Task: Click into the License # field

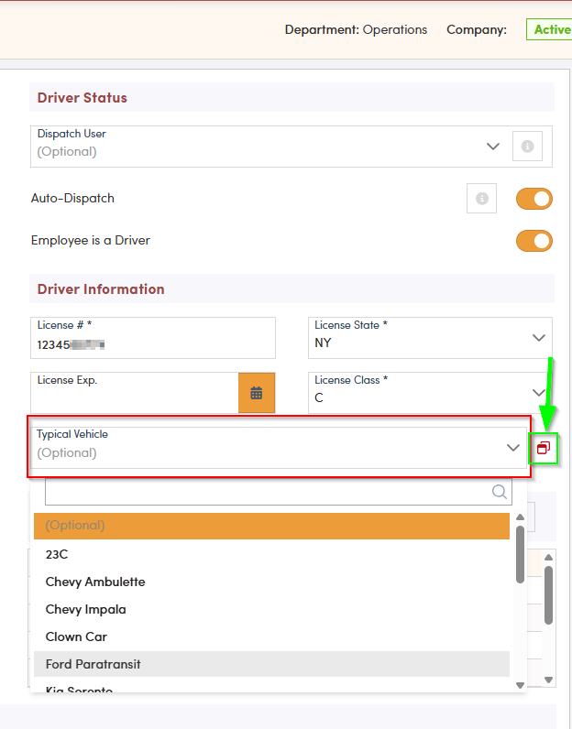Action: [x=152, y=345]
